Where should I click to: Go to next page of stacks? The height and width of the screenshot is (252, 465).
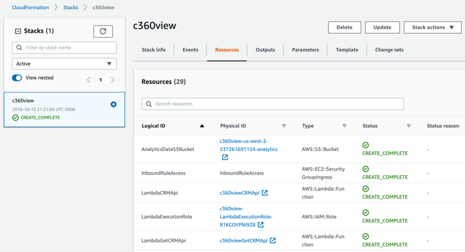tap(113, 79)
